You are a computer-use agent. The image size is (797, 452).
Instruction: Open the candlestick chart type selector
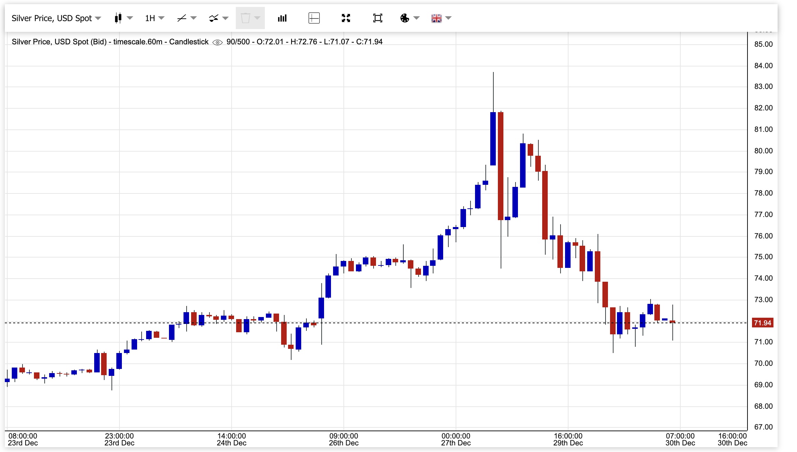[x=118, y=18]
